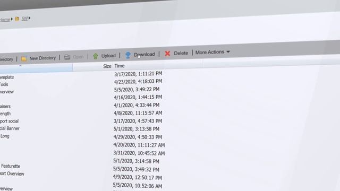Click the file name ending in 'cial Banner'

click(x=10, y=128)
